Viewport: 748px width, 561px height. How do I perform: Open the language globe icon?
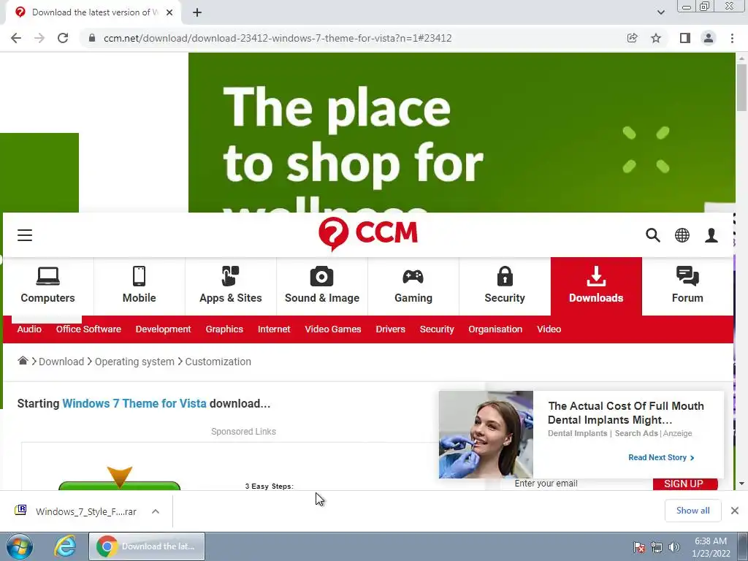coord(682,235)
